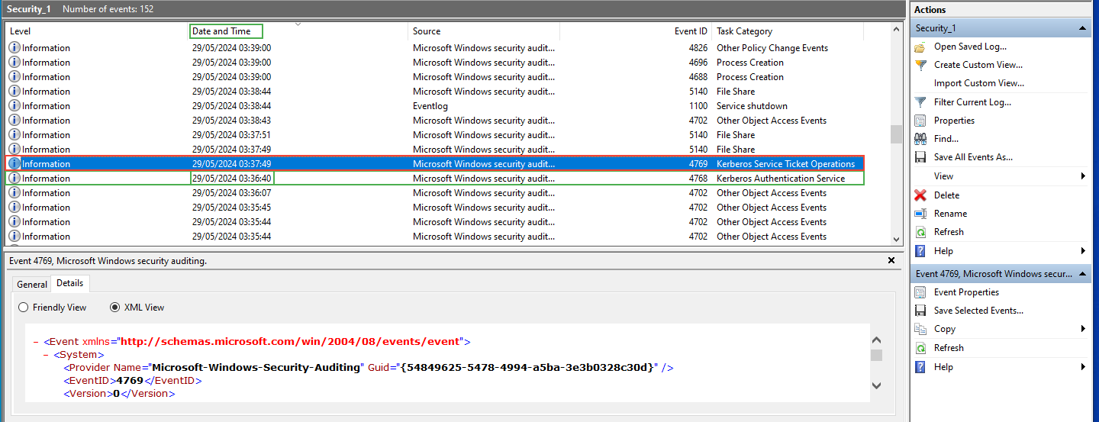The image size is (1099, 422).
Task: Sort by the Event ID column header
Action: pos(636,31)
